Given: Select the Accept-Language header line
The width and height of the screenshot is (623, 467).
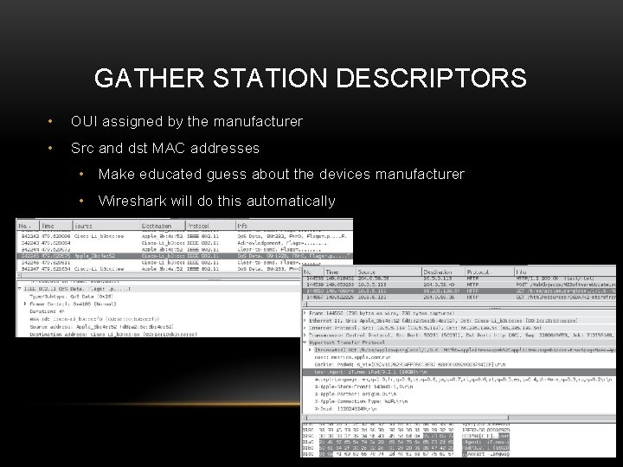Looking at the screenshot, I should pyautogui.click(x=463, y=380).
